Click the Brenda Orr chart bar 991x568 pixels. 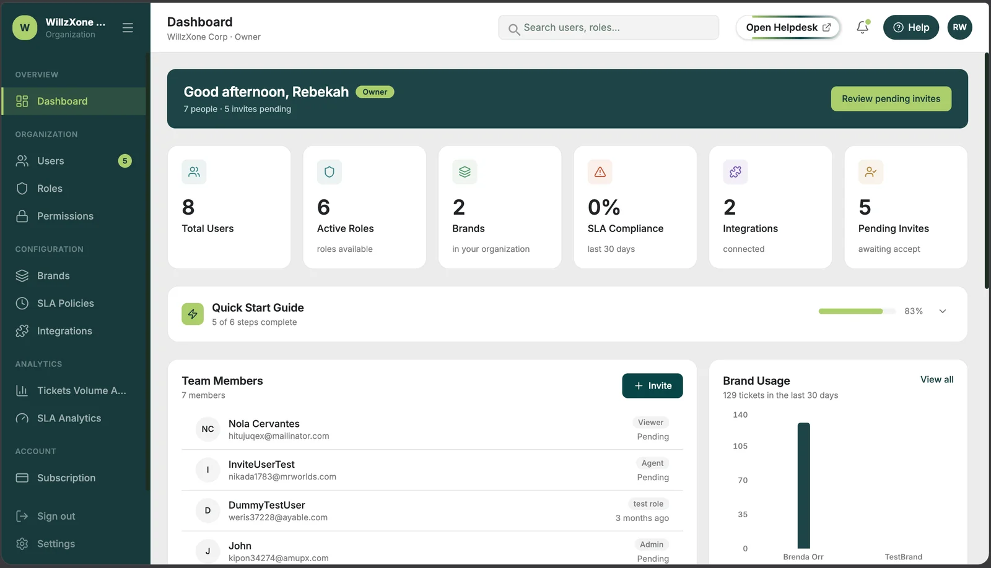pos(803,486)
